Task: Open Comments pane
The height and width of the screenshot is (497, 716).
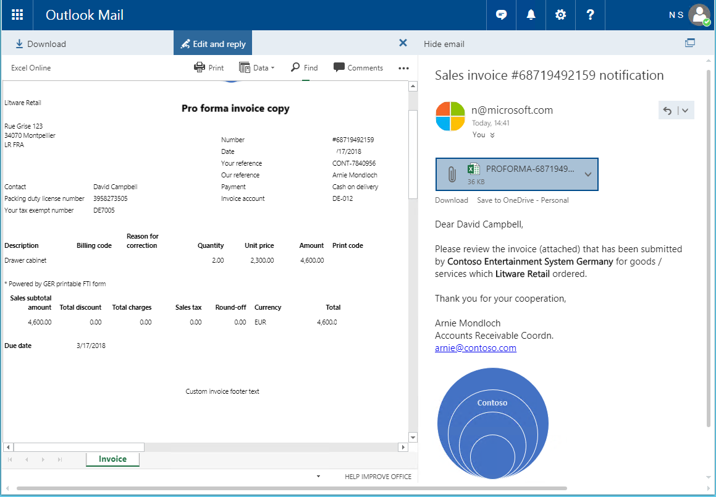Action: [x=358, y=67]
